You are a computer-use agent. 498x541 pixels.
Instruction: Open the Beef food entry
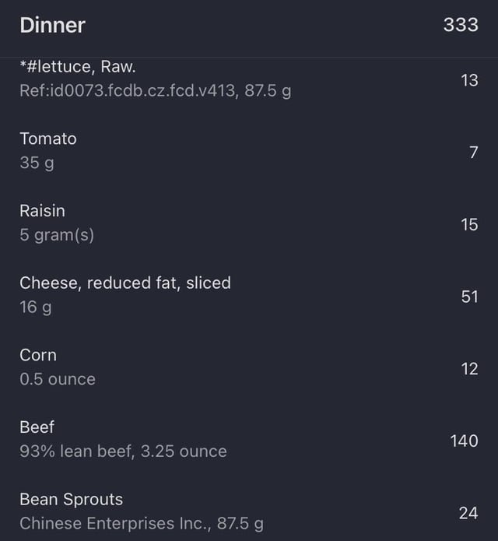coord(249,440)
